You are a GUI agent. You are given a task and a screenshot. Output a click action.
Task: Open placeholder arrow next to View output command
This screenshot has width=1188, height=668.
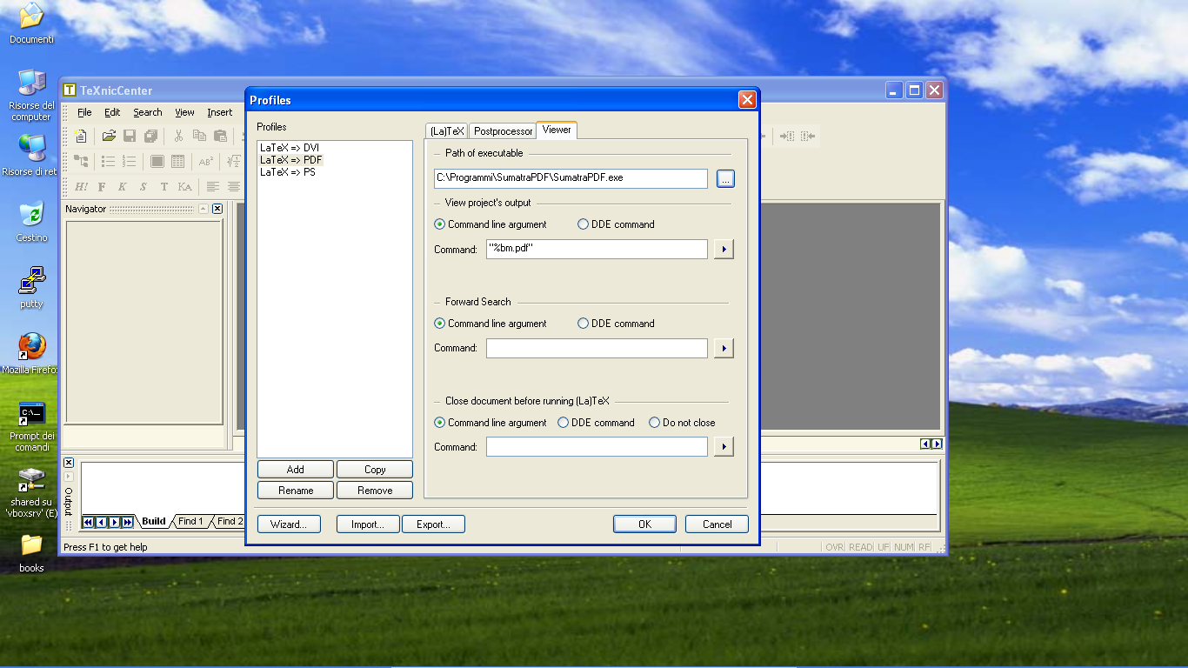pyautogui.click(x=724, y=250)
